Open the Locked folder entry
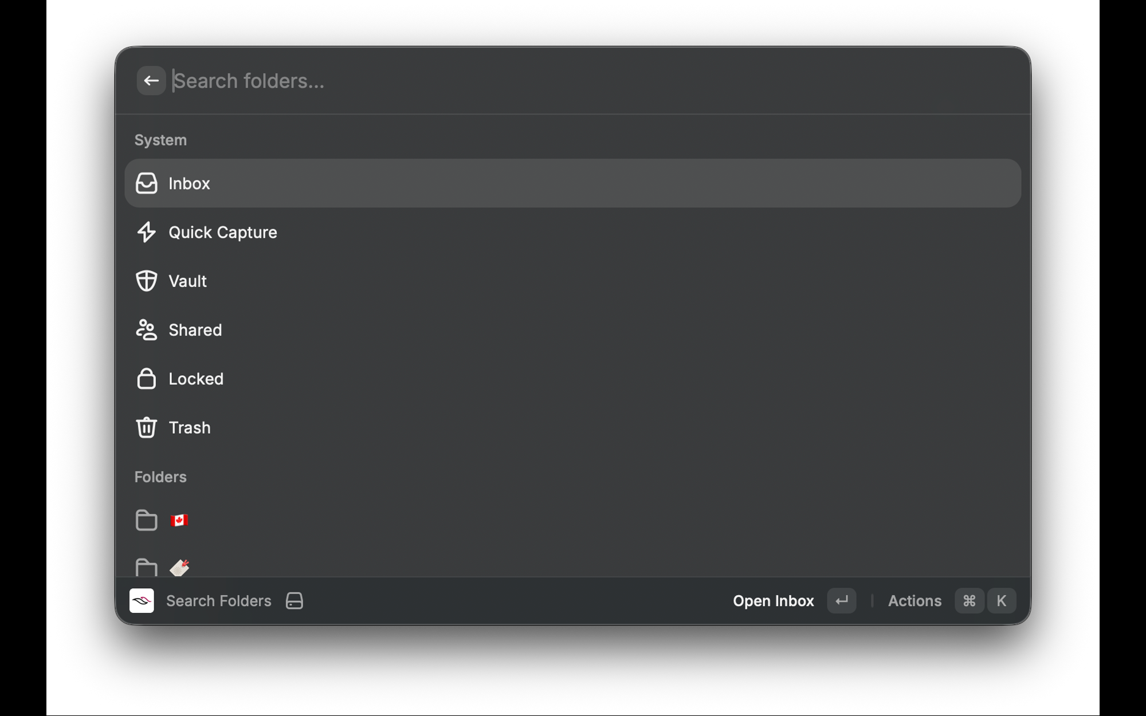 click(196, 379)
